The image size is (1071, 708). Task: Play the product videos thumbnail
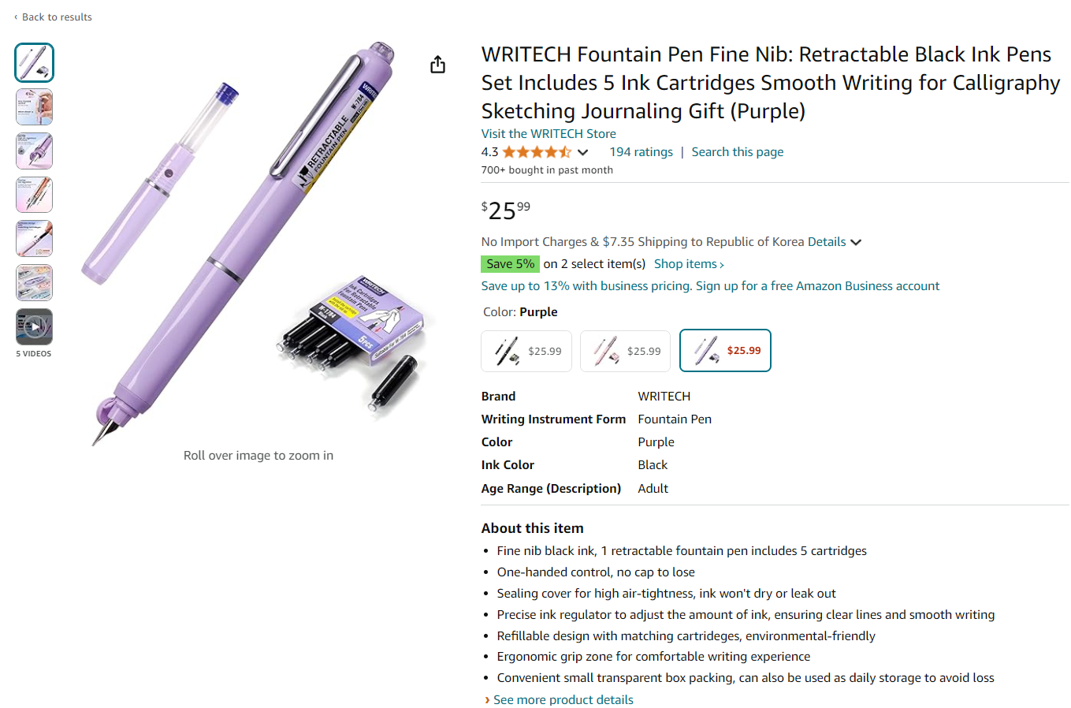(34, 326)
